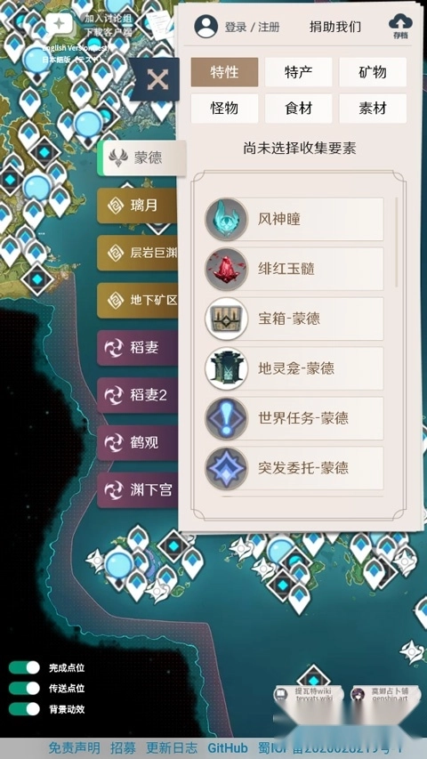Select the 风神瞳 Anemoculus icon
This screenshot has width=427, height=759.
tap(226, 219)
